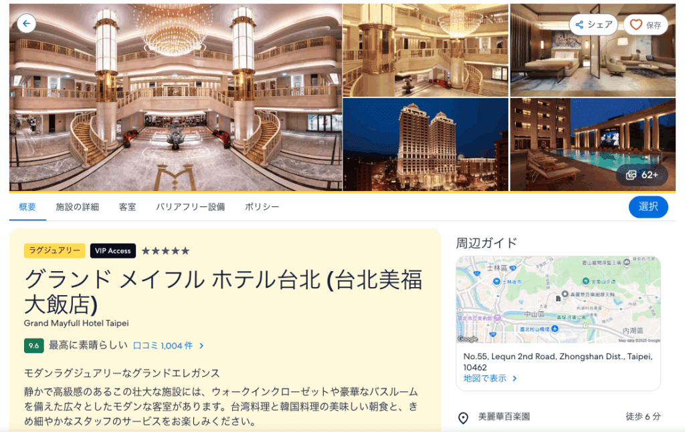This screenshot has height=432, width=685.
Task: Click the five-star rating icons
Action: (166, 250)
